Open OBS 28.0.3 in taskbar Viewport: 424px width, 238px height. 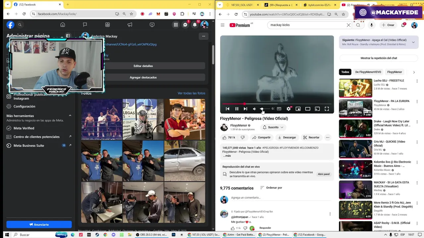point(151,235)
